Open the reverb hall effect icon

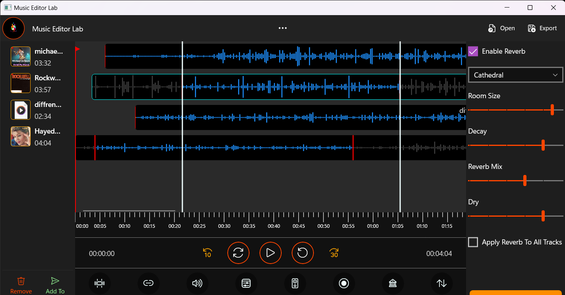[393, 283]
